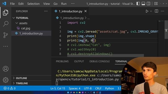Click the Spaces: 4 indentation setting
168x94 pixels.
click(x=75, y=88)
